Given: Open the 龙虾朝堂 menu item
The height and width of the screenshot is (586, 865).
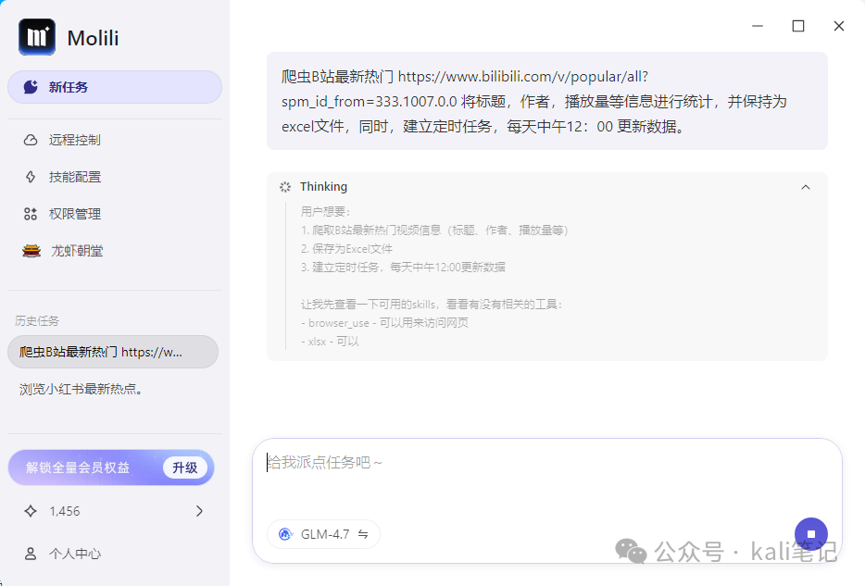Looking at the screenshot, I should (115, 251).
